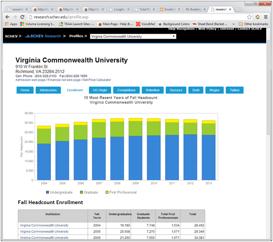Click the SCHEV Research logo
Image resolution: width=273 pixels, height=242 pixels.
pos(43,36)
